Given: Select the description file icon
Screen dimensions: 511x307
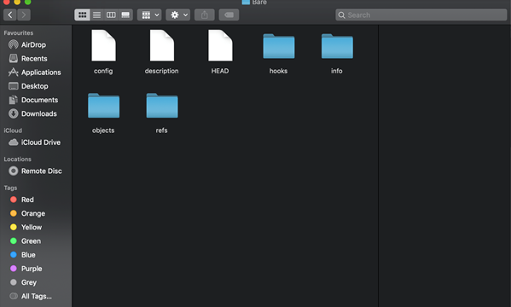Looking at the screenshot, I should click(x=162, y=45).
